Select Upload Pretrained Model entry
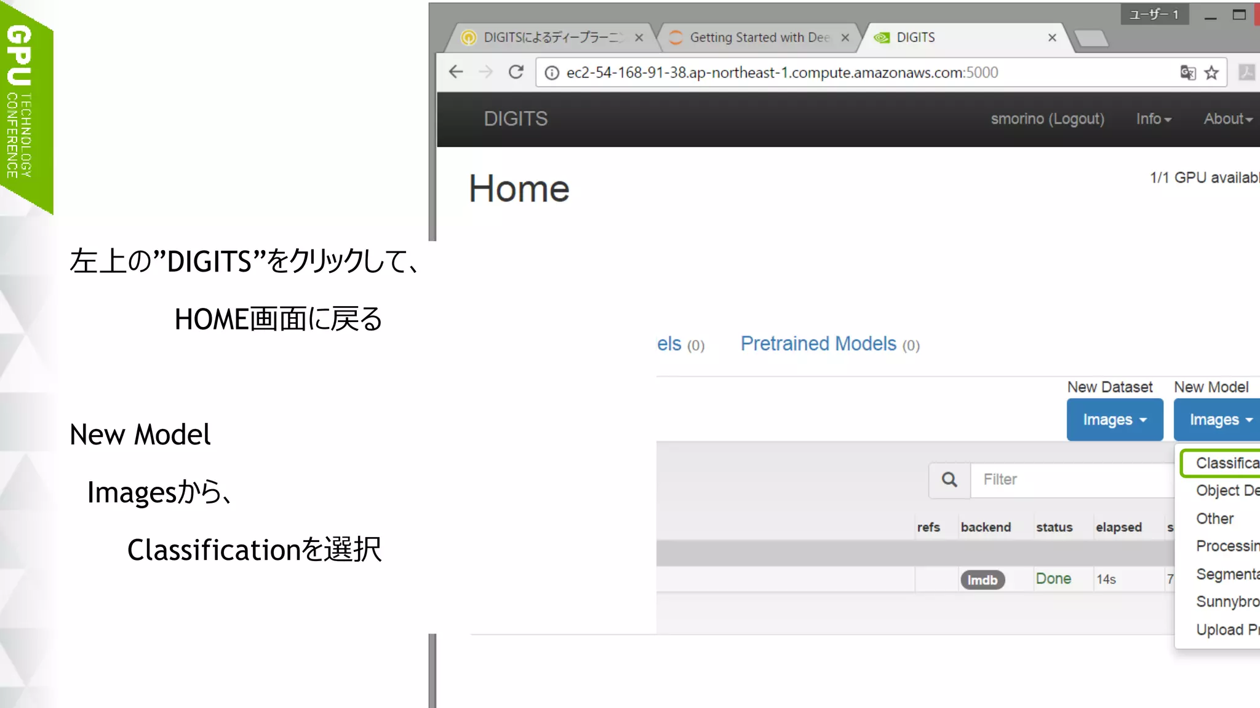1260x708 pixels. tap(1227, 629)
